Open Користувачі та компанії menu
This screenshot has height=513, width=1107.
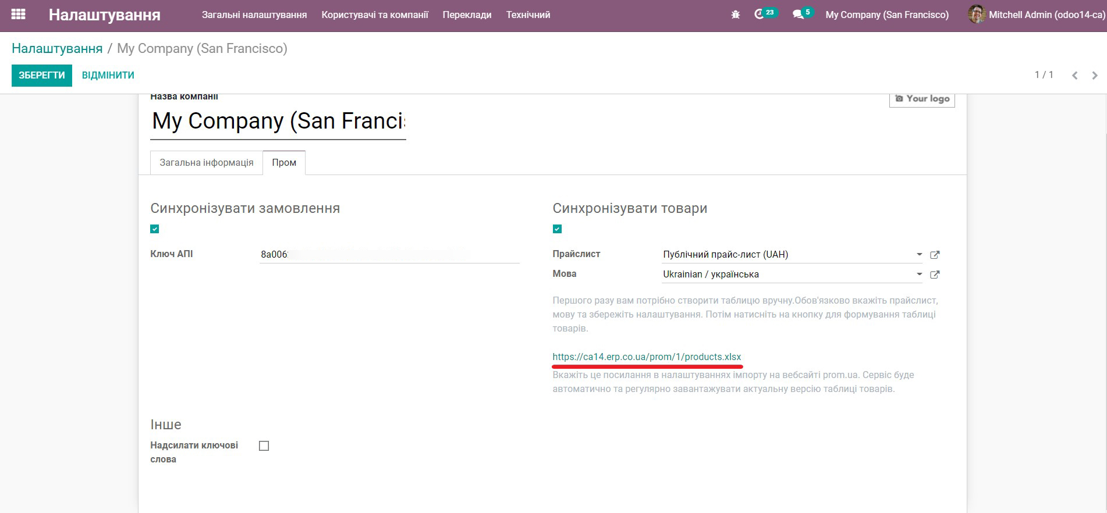[375, 15]
